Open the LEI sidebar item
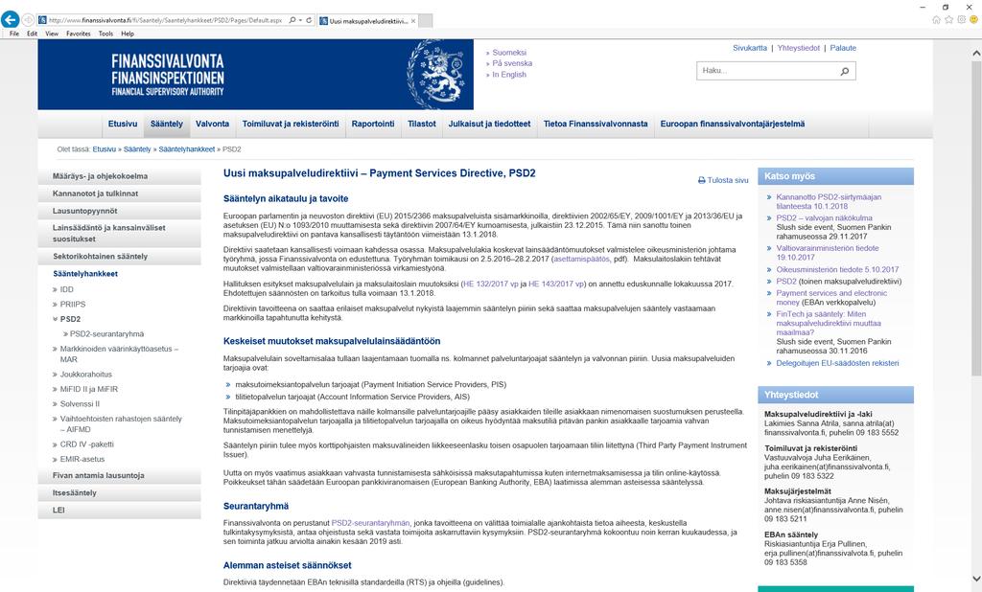The image size is (982, 592). (x=119, y=511)
